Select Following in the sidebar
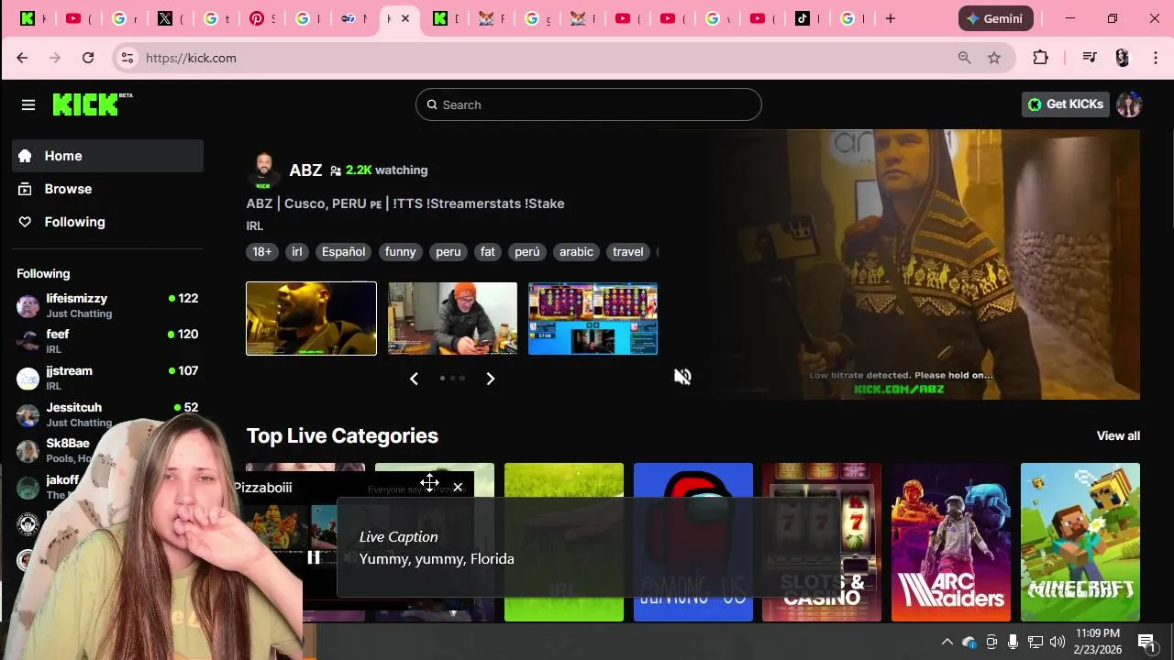The width and height of the screenshot is (1174, 660). (107, 222)
